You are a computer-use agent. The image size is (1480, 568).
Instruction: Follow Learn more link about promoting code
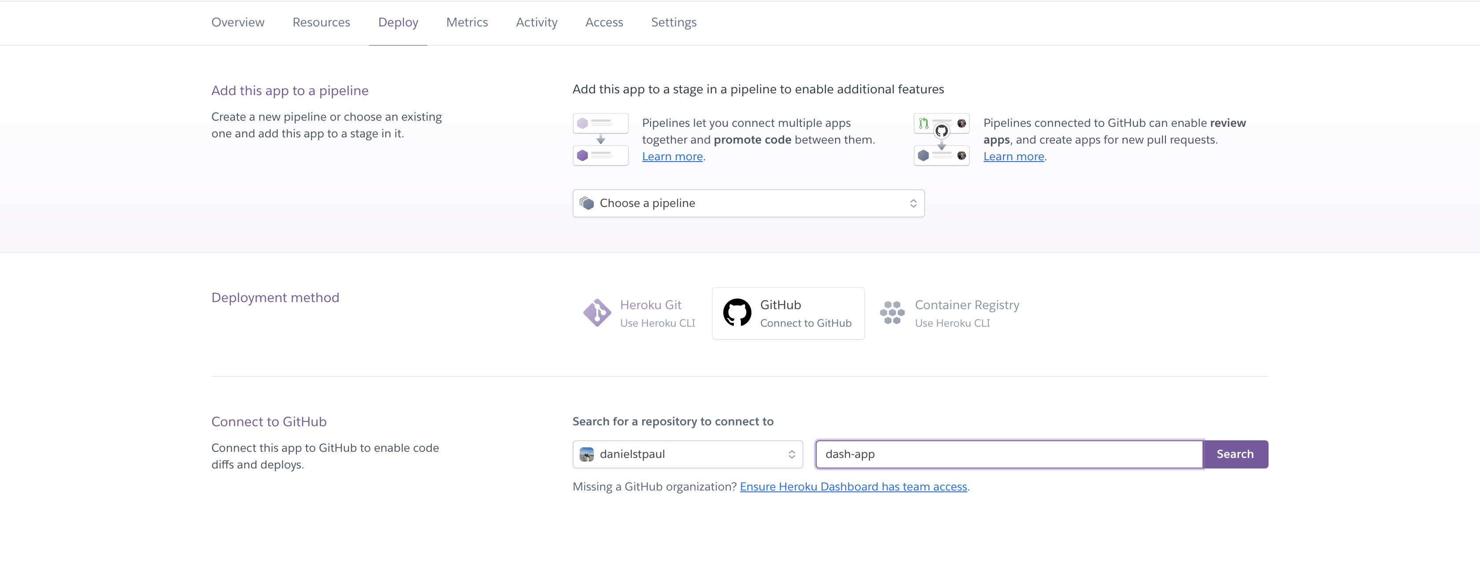pyautogui.click(x=672, y=156)
